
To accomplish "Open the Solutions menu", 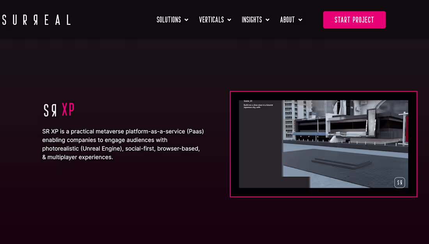I will coord(169,20).
